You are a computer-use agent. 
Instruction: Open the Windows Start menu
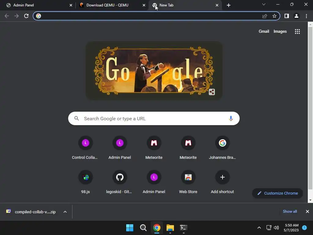pos(130,228)
